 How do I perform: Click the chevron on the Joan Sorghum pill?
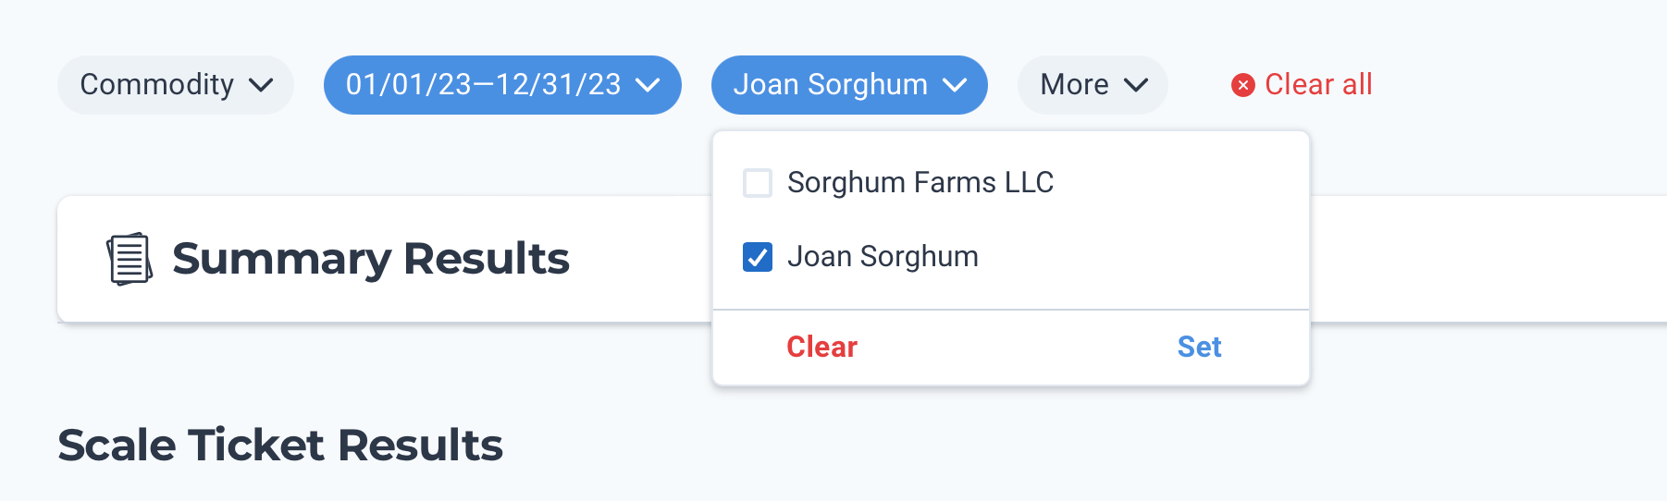[x=955, y=85]
